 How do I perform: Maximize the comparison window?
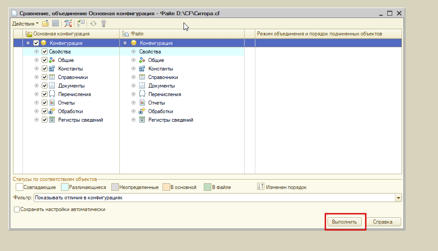(x=390, y=13)
